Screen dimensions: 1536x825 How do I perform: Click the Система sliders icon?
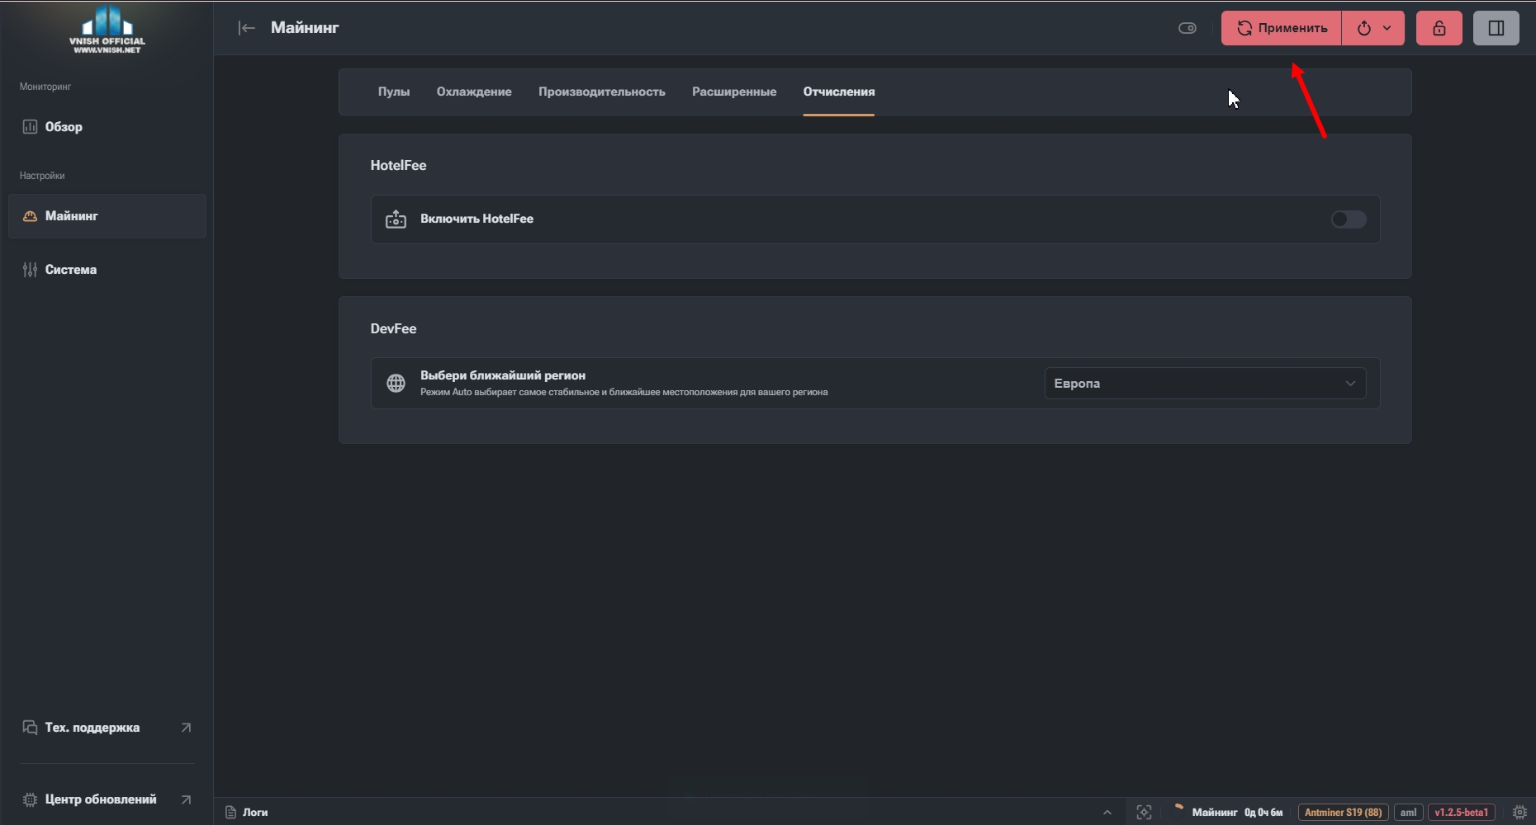(30, 270)
